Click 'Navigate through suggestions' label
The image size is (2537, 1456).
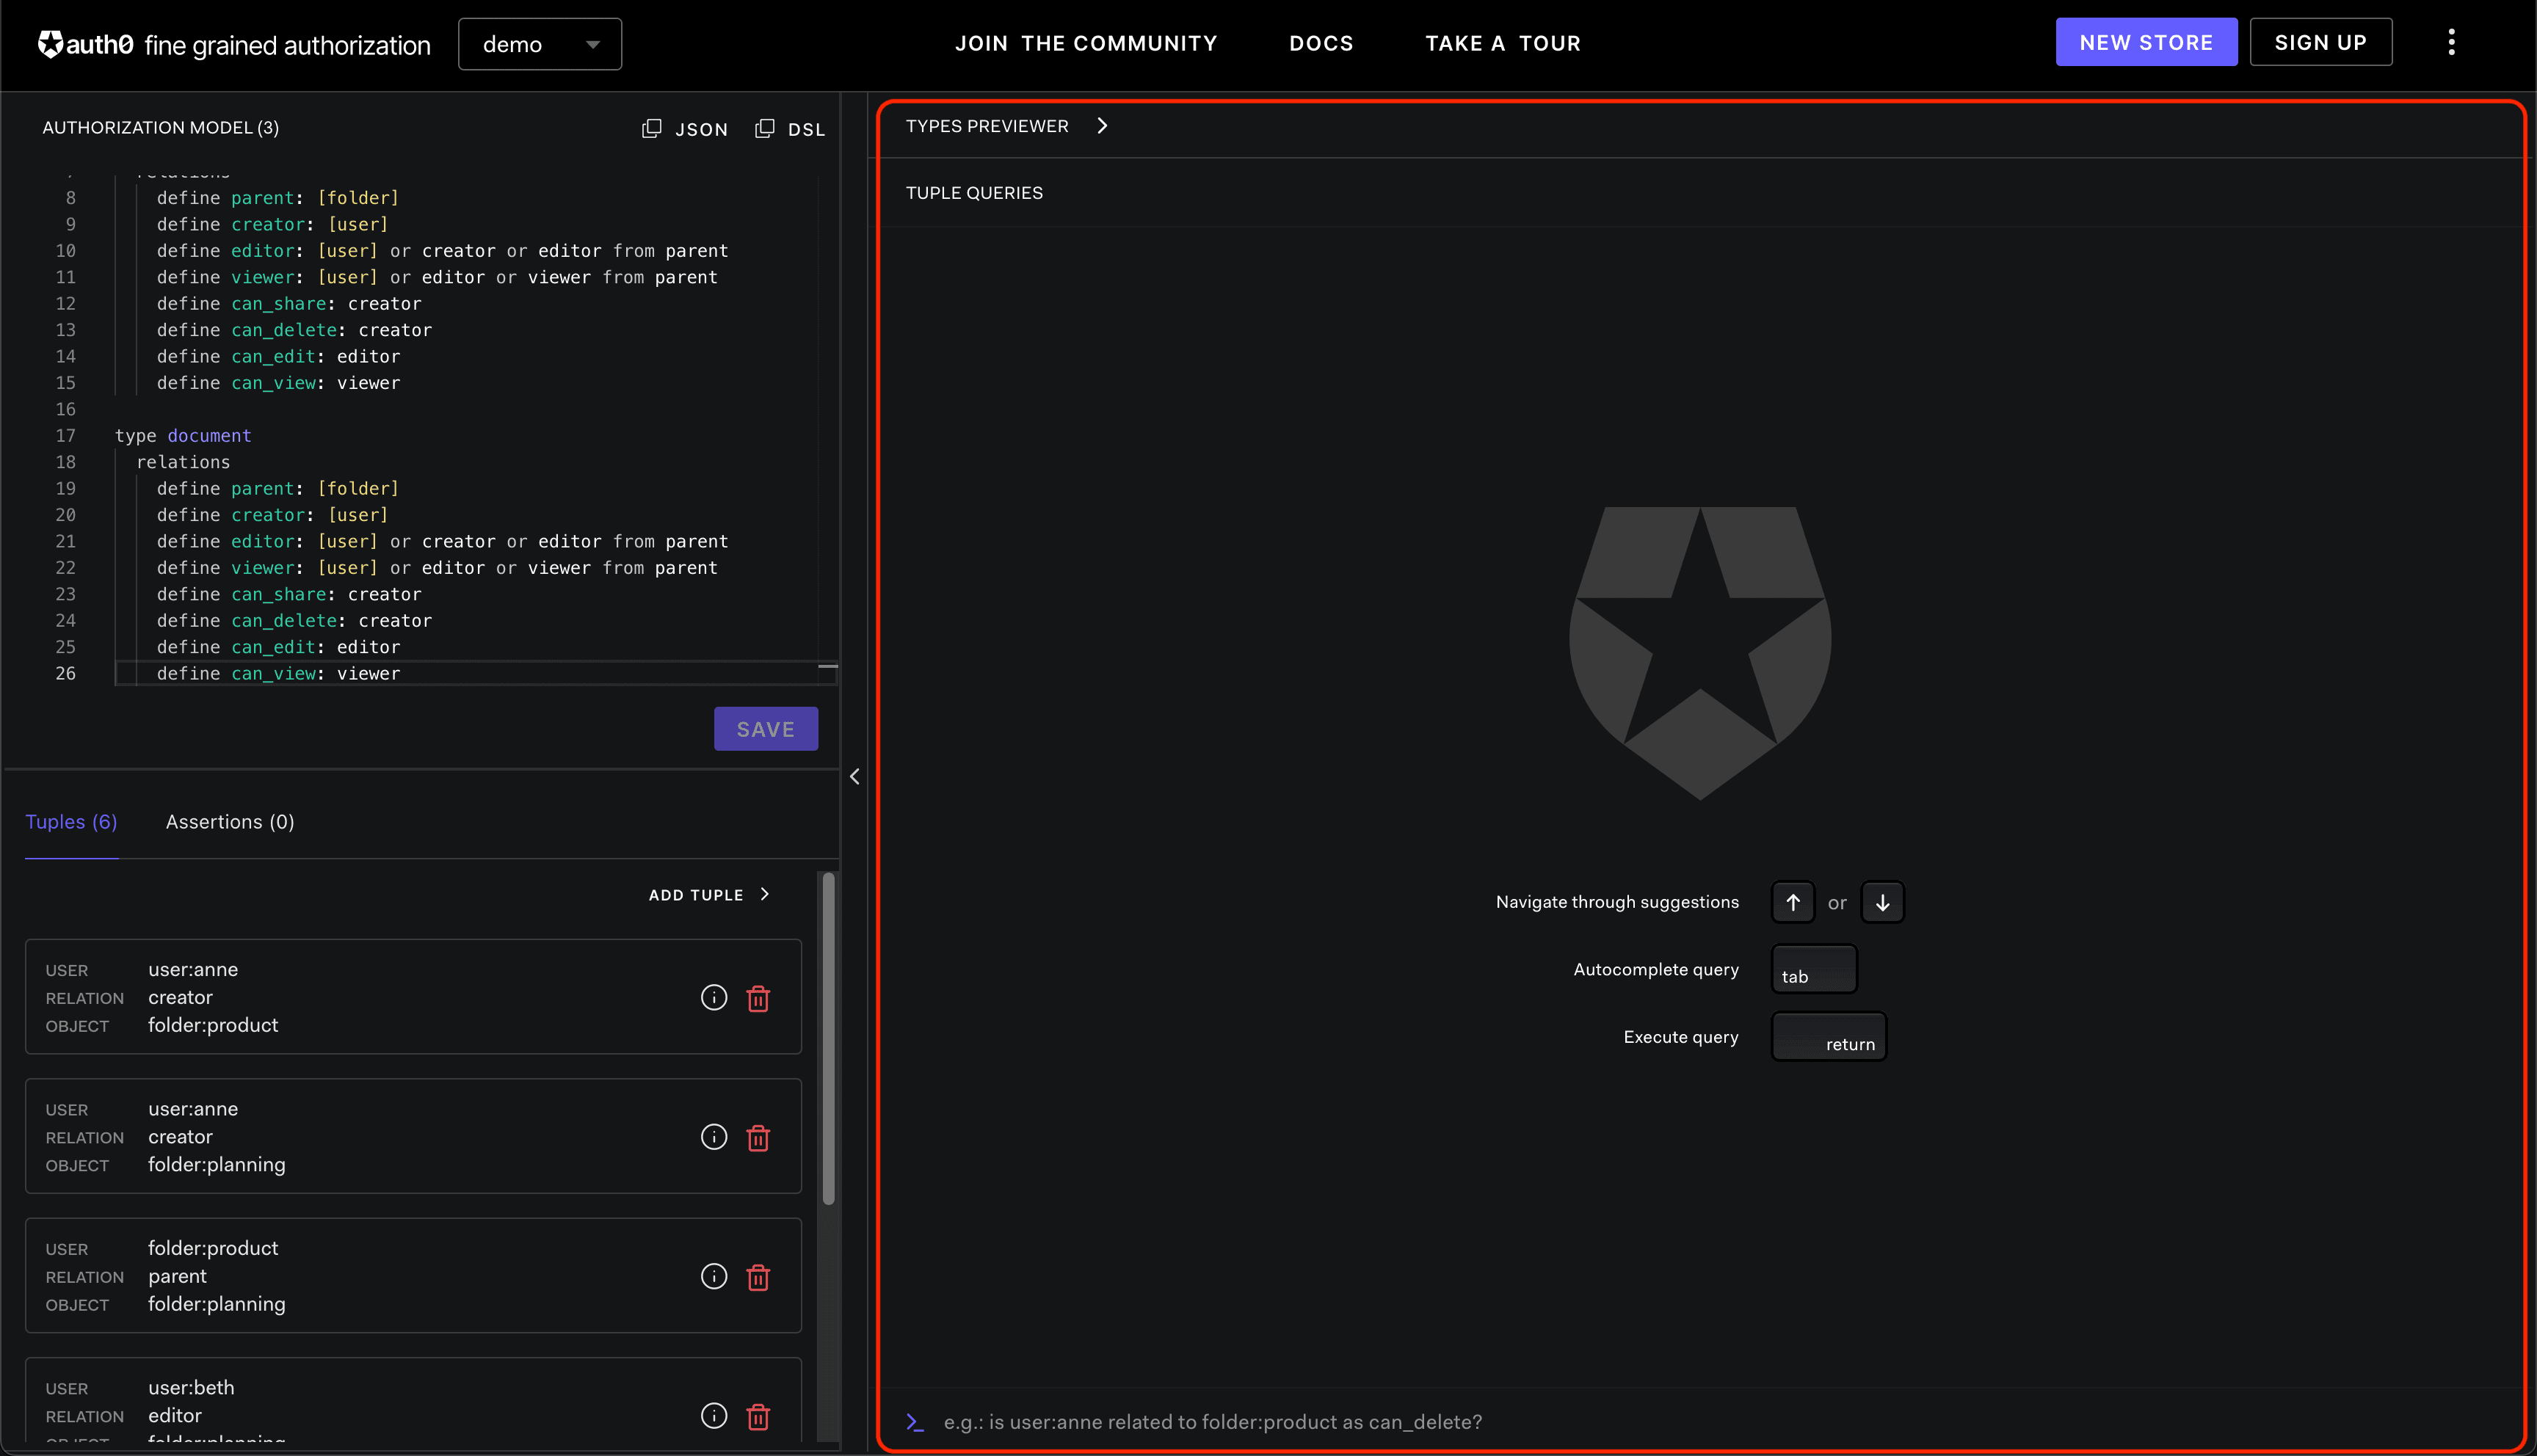[x=1617, y=902]
